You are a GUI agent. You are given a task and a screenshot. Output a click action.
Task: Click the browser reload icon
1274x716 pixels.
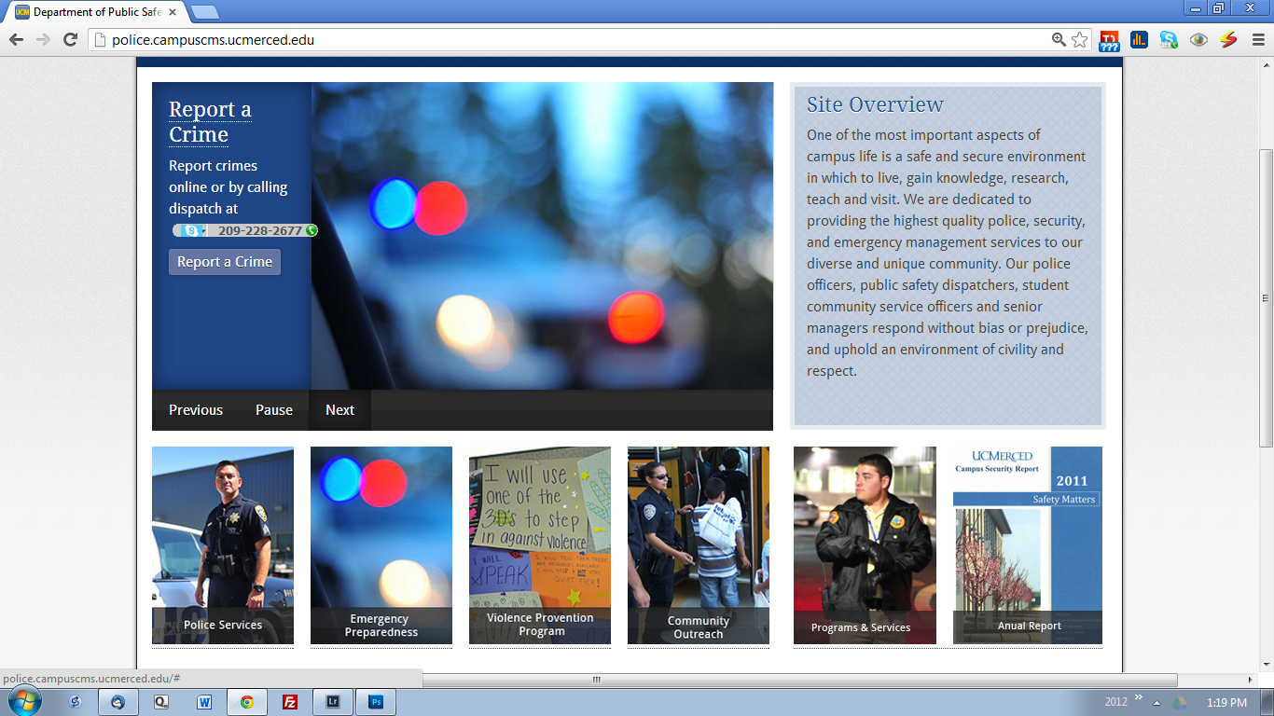pyautogui.click(x=70, y=39)
